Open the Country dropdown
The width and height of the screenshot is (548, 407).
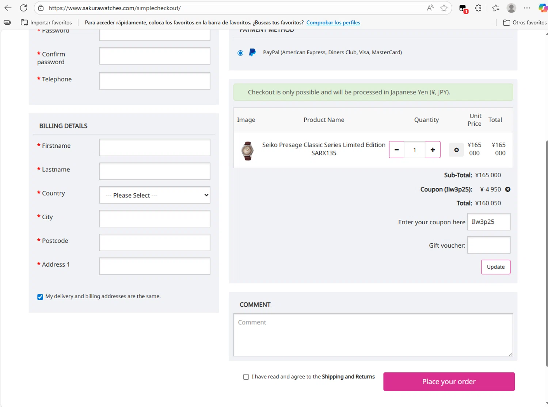pyautogui.click(x=155, y=195)
